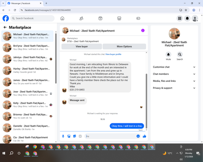The height and width of the screenshot is (162, 203).
Task: Open Windows taskbar search
Action: tap(11, 153)
